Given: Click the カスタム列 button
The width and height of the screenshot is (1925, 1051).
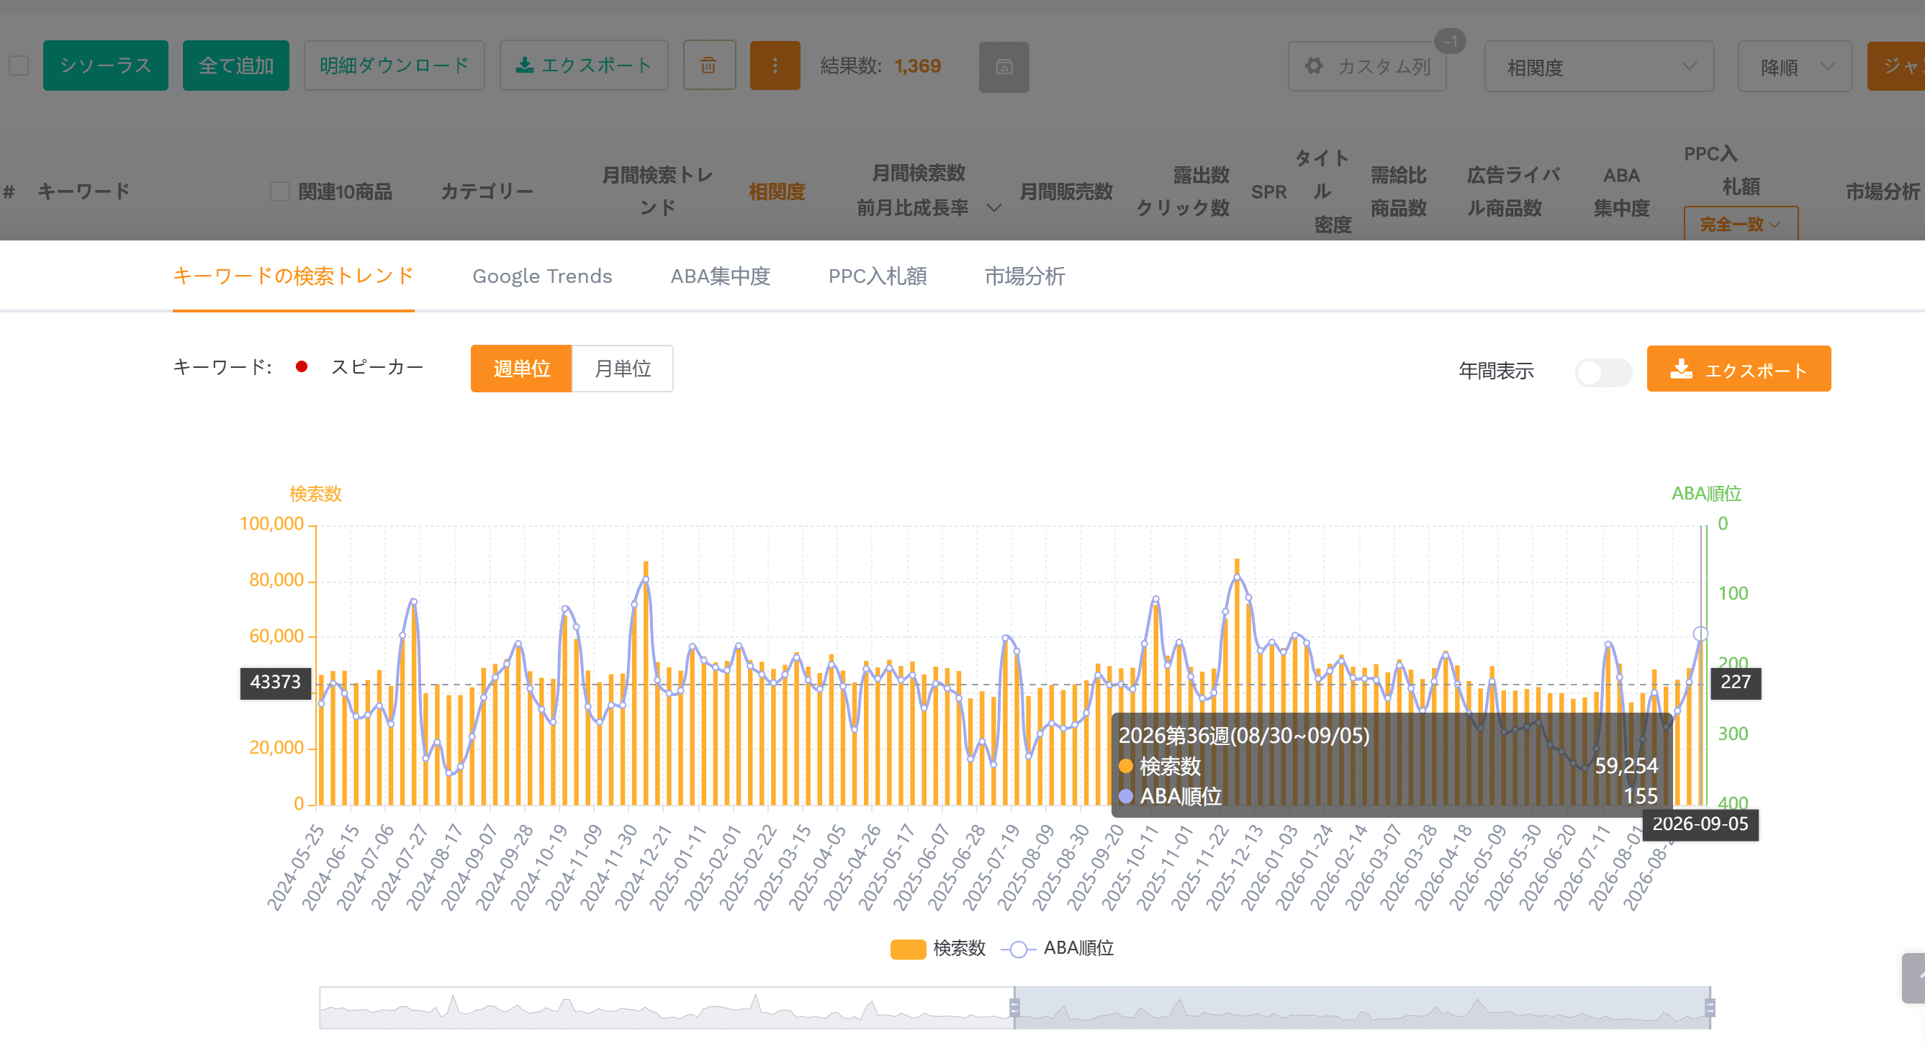Looking at the screenshot, I should tap(1367, 66).
